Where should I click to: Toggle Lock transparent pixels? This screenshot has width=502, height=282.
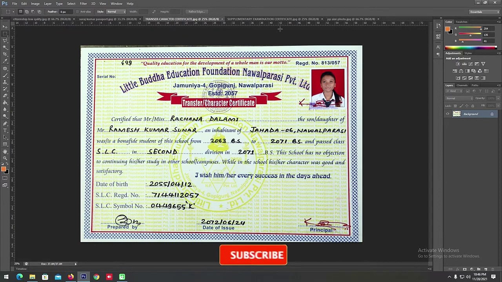click(455, 106)
